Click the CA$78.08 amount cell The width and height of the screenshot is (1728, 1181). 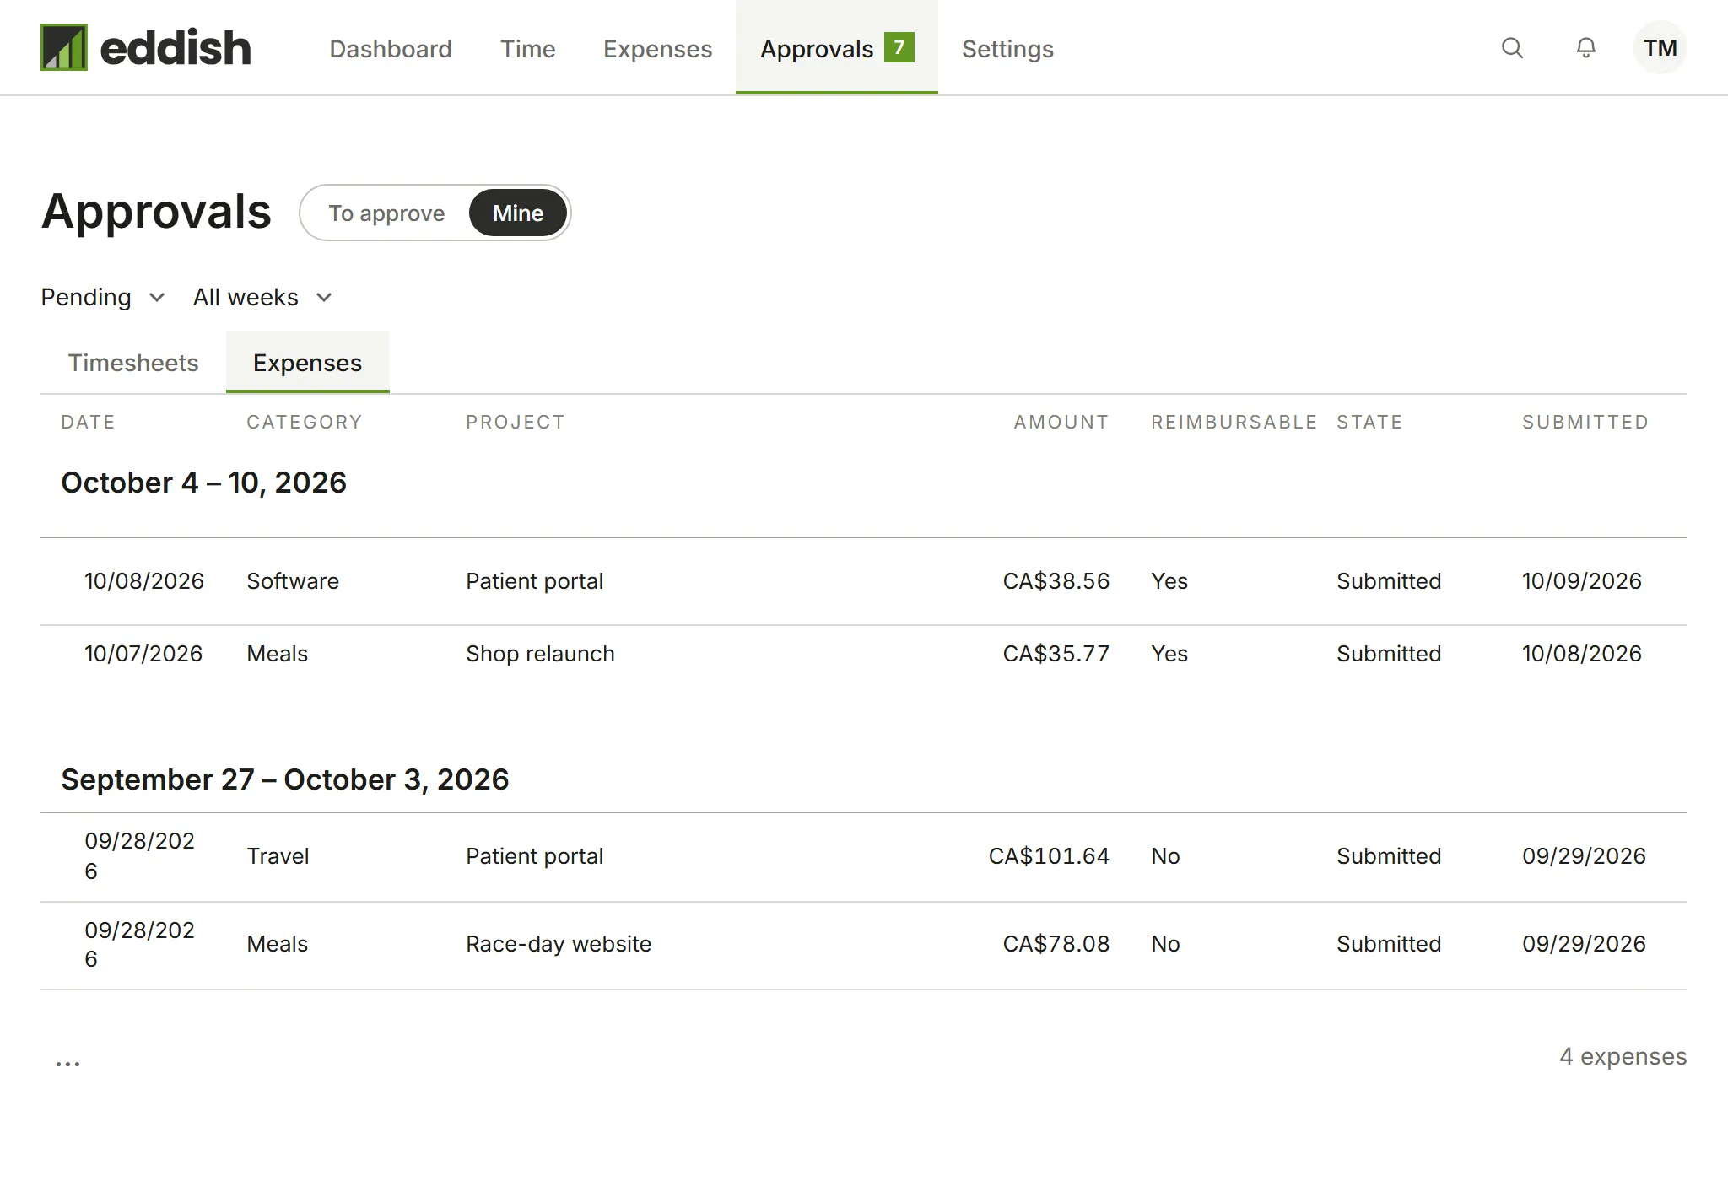[x=1056, y=944]
